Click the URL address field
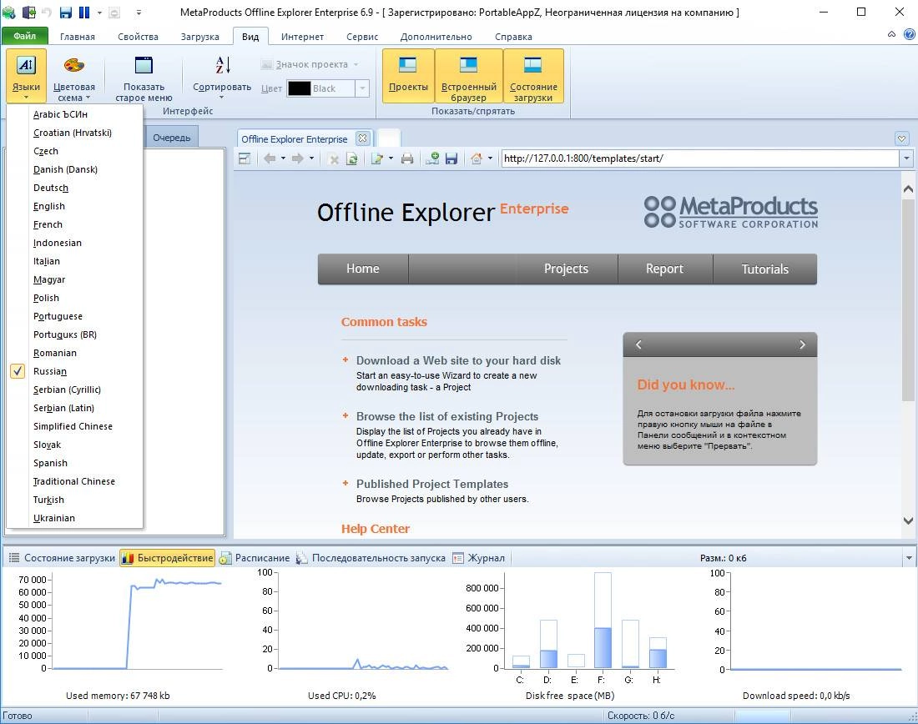The height and width of the screenshot is (724, 918). click(700, 158)
